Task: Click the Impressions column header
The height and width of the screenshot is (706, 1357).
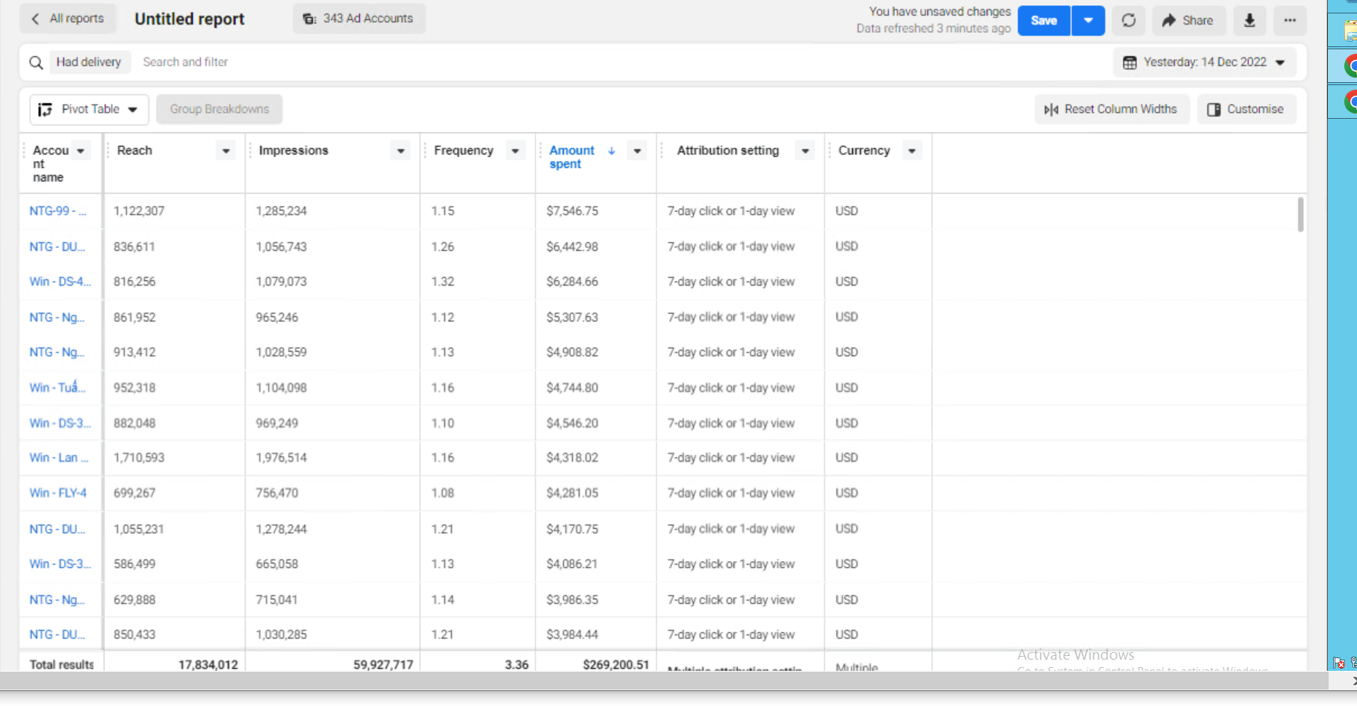Action: coord(294,150)
